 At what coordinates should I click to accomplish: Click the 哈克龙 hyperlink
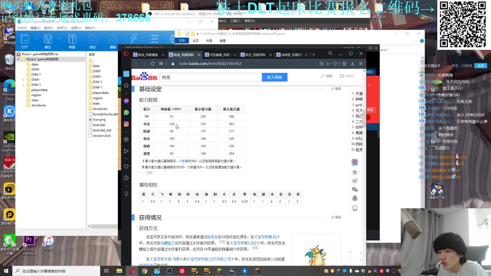click(212, 237)
